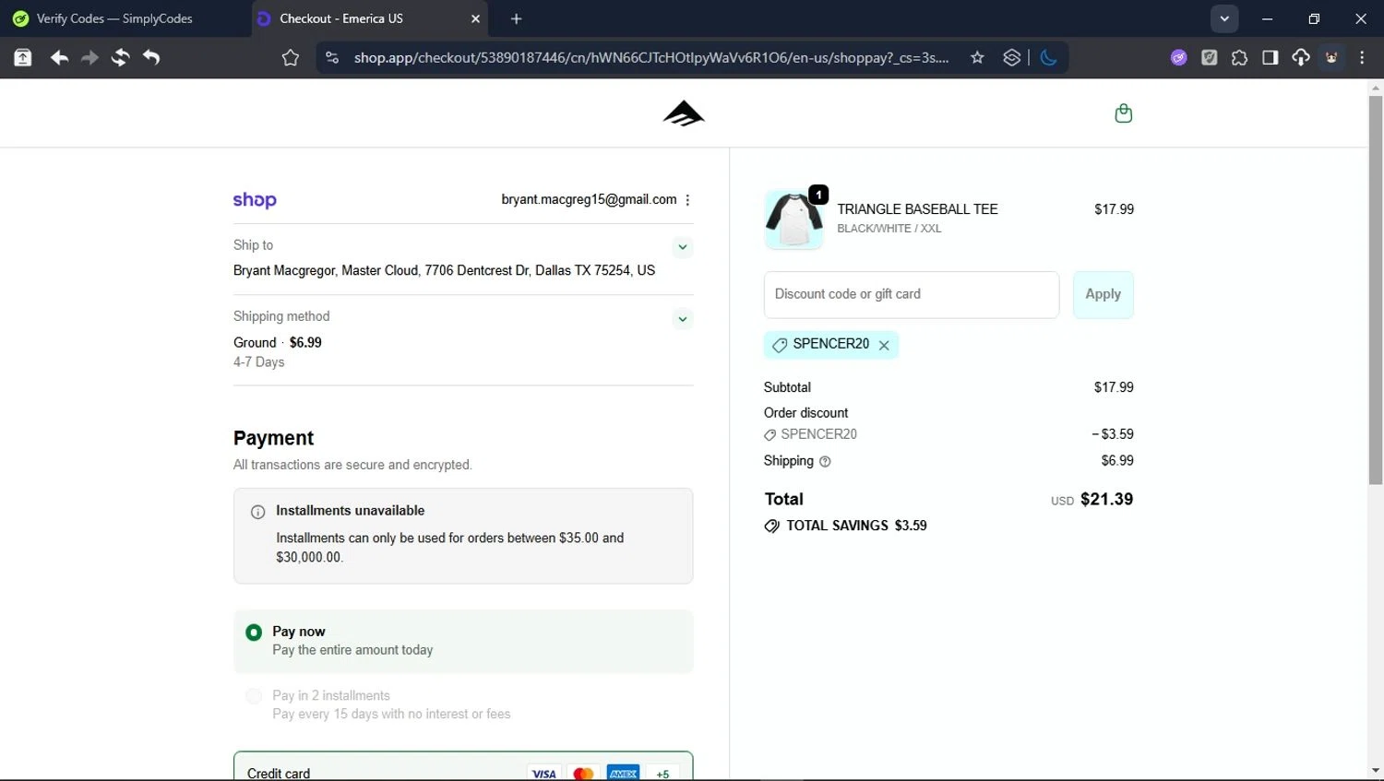This screenshot has width=1384, height=781.
Task: Expand the Shipping method dropdown
Action: [x=682, y=319]
